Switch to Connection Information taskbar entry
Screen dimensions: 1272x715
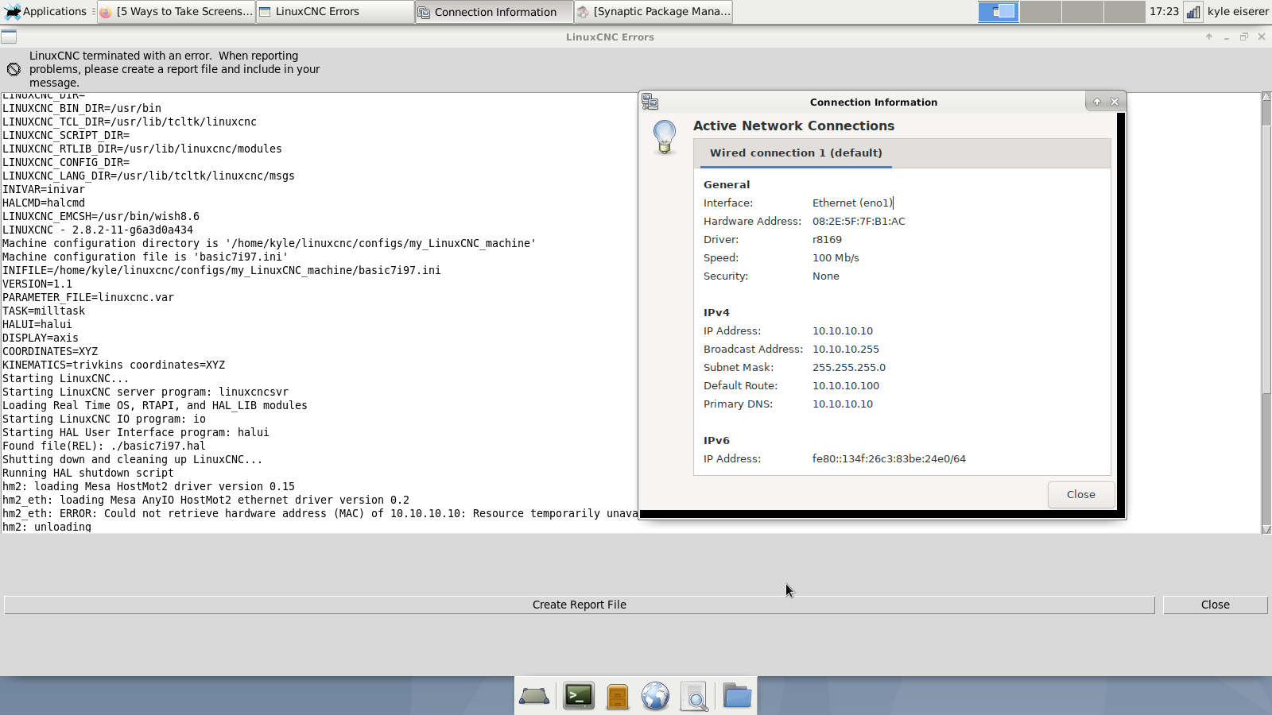(494, 12)
